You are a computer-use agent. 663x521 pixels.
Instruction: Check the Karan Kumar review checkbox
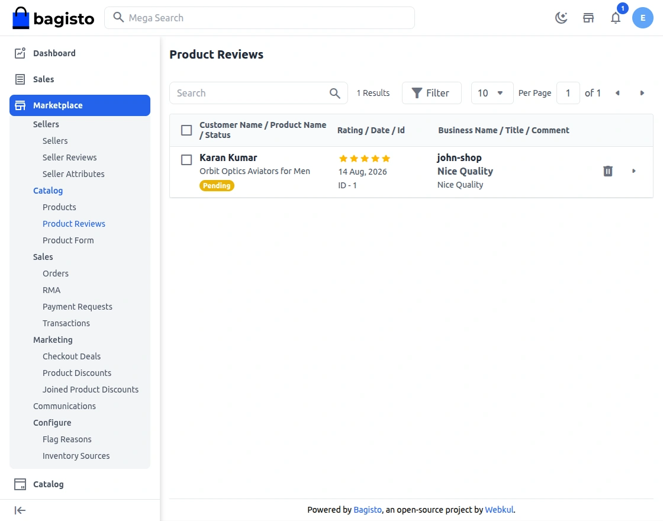coord(186,160)
